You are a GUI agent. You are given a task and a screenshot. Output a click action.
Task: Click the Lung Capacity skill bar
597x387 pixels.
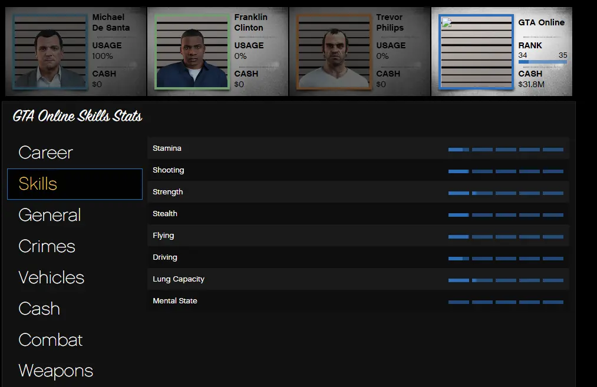point(506,280)
